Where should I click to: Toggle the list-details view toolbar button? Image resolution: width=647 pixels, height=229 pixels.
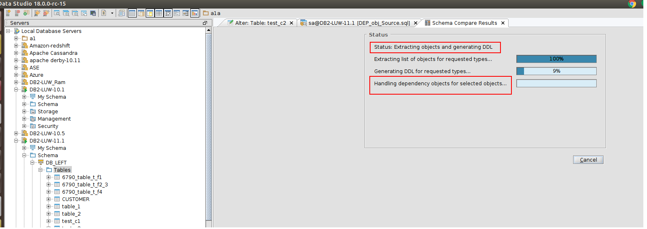coord(177,13)
